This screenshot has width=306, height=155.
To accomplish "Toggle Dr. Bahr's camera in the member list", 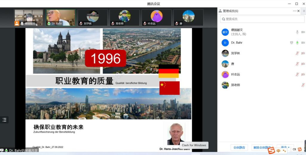I will tap(303, 42).
